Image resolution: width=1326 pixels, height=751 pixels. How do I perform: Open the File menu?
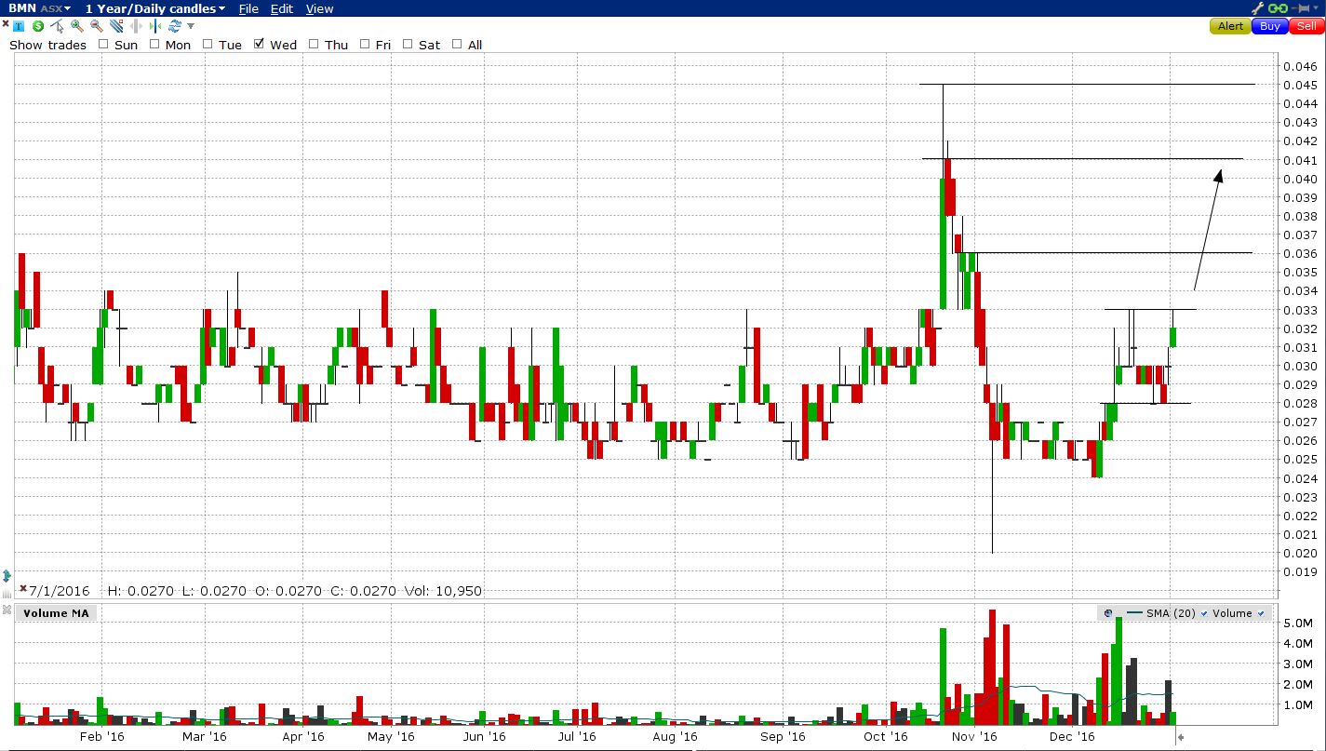pyautogui.click(x=248, y=8)
